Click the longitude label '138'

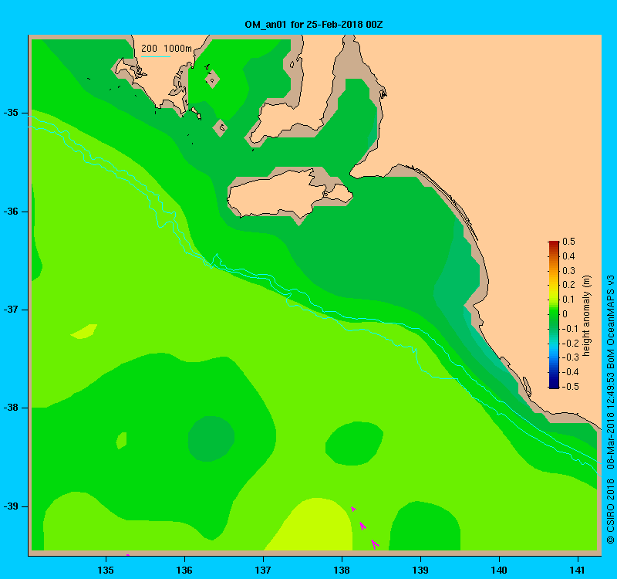(x=342, y=570)
